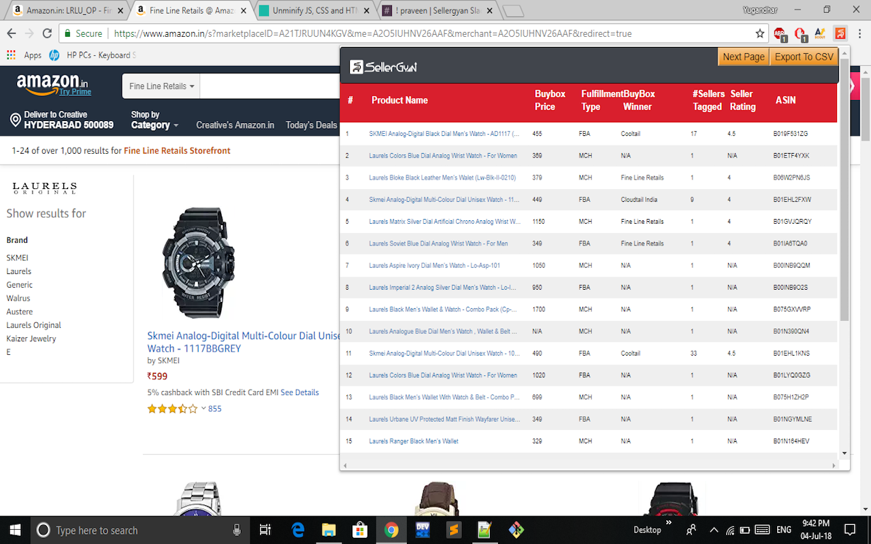The height and width of the screenshot is (544, 871).
Task: Filter by SKMEI brand
Action: [x=18, y=258]
